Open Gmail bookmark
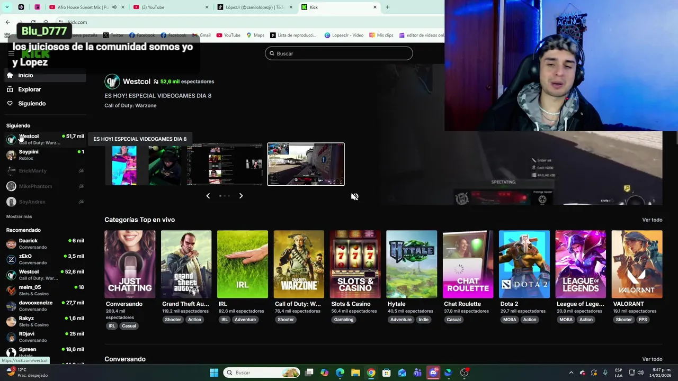The height and width of the screenshot is (381, 678). point(201,35)
